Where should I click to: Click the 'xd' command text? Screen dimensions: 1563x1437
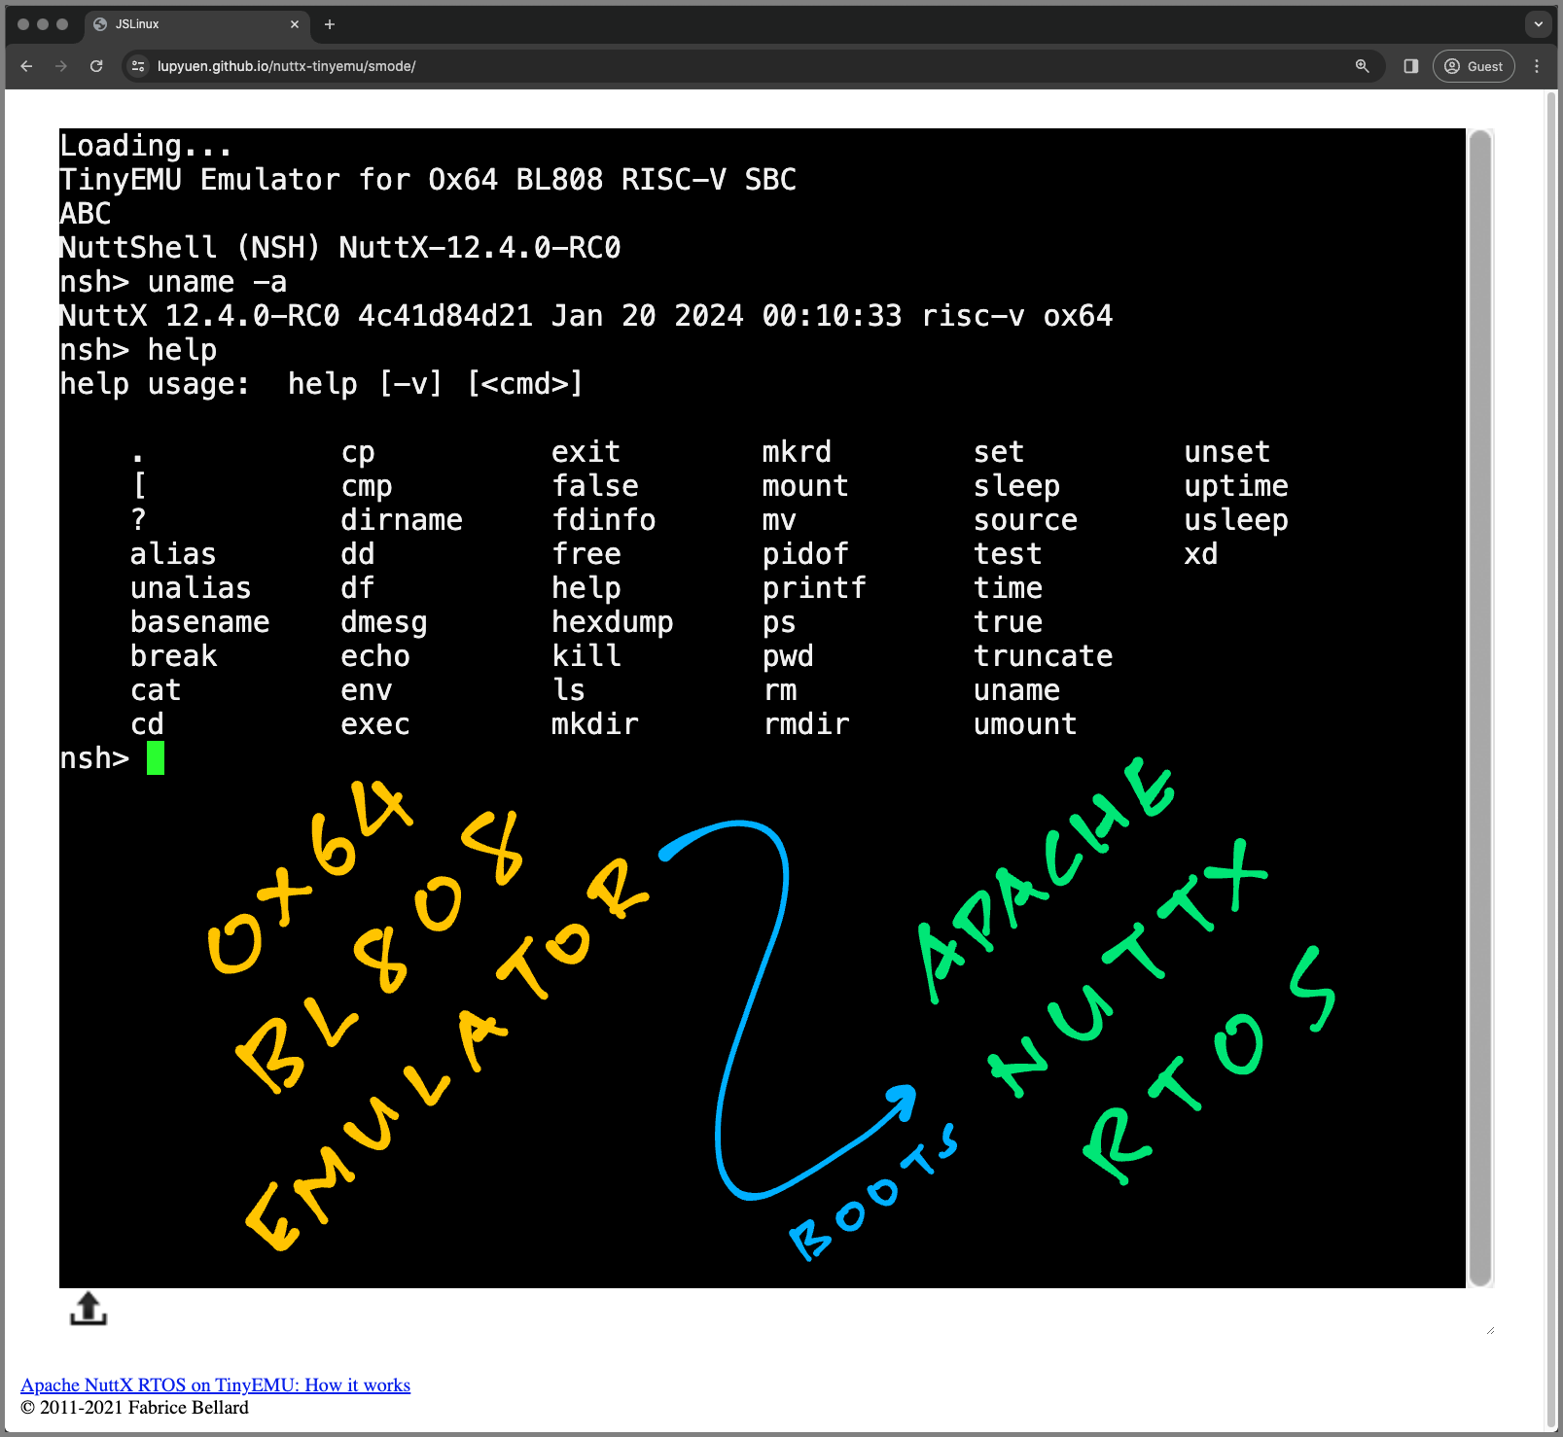coord(1201,554)
